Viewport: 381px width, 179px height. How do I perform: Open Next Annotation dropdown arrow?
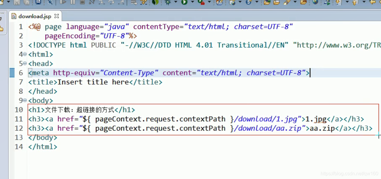coord(347,2)
